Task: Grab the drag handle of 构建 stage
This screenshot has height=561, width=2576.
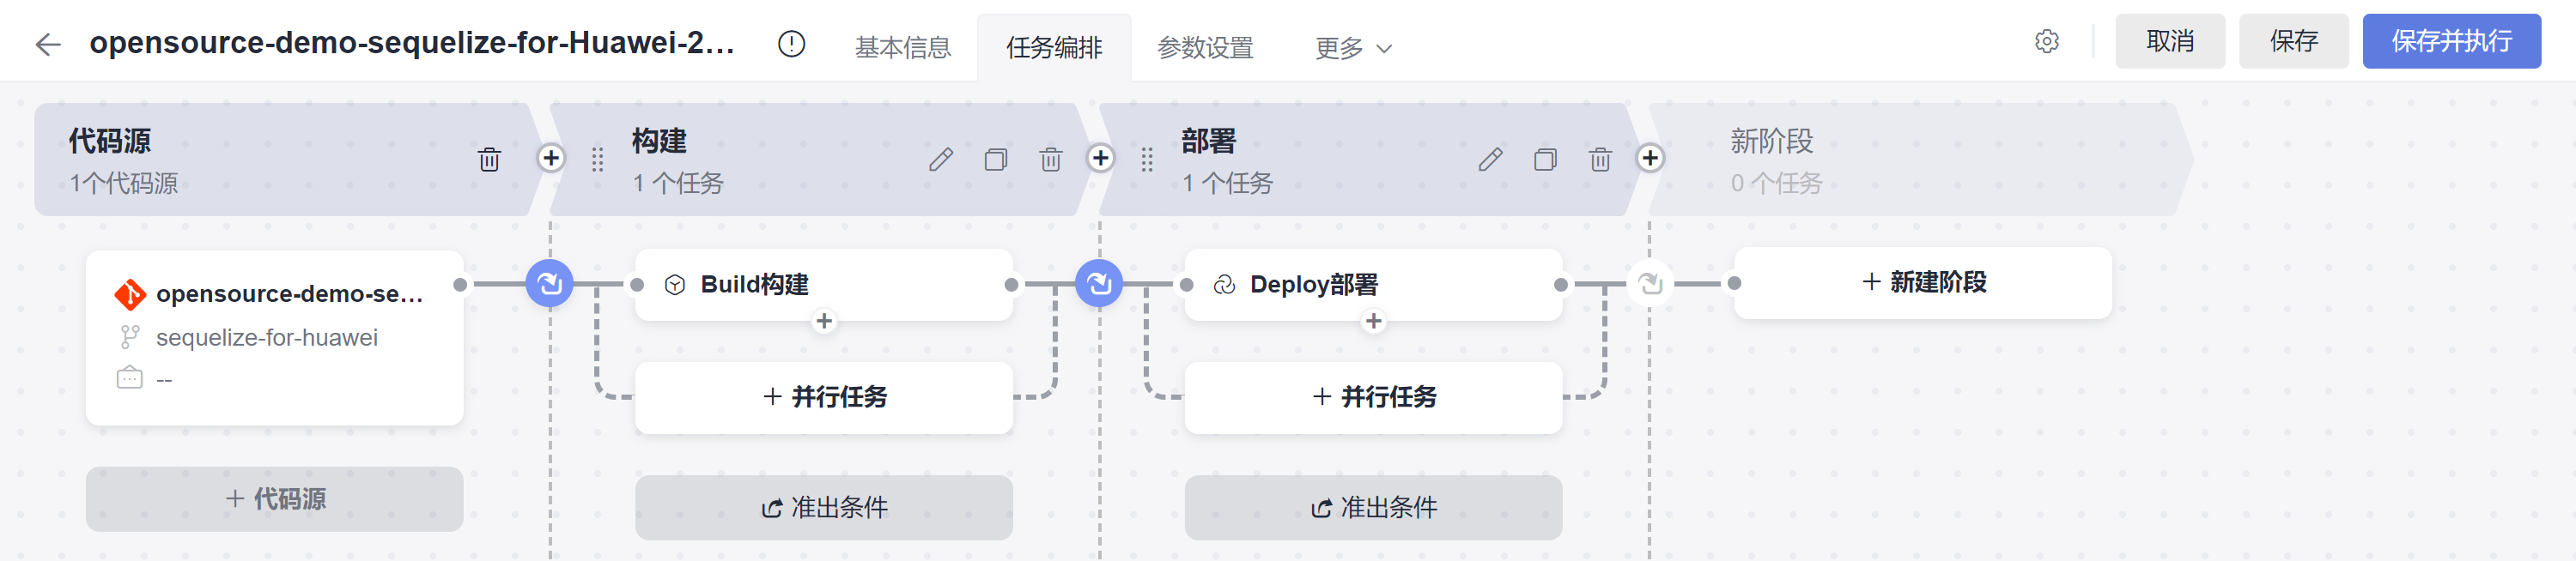Action: tap(597, 160)
